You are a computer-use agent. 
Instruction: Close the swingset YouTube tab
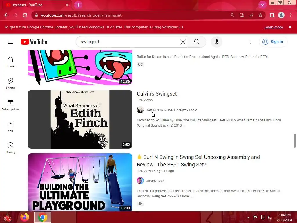67,5
